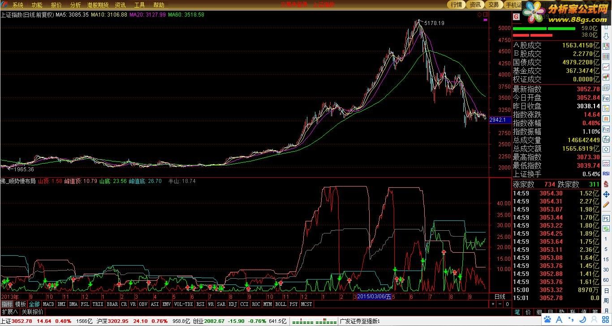Click the circle-in-square icon in right toolbar
612x326 pixels.
[606, 149]
